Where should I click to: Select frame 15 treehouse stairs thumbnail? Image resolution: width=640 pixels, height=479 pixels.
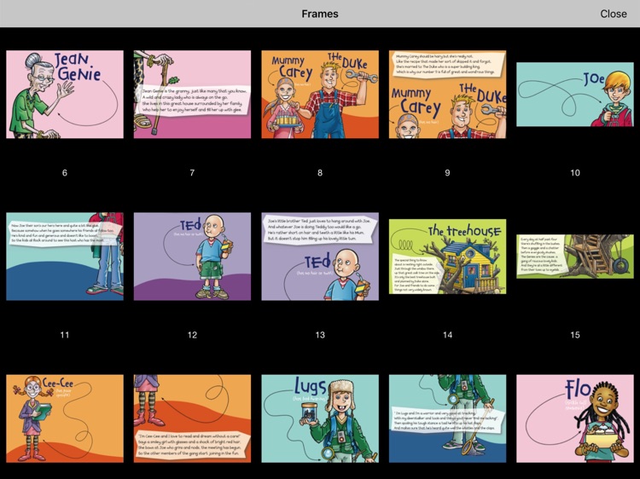pyautogui.click(x=575, y=257)
